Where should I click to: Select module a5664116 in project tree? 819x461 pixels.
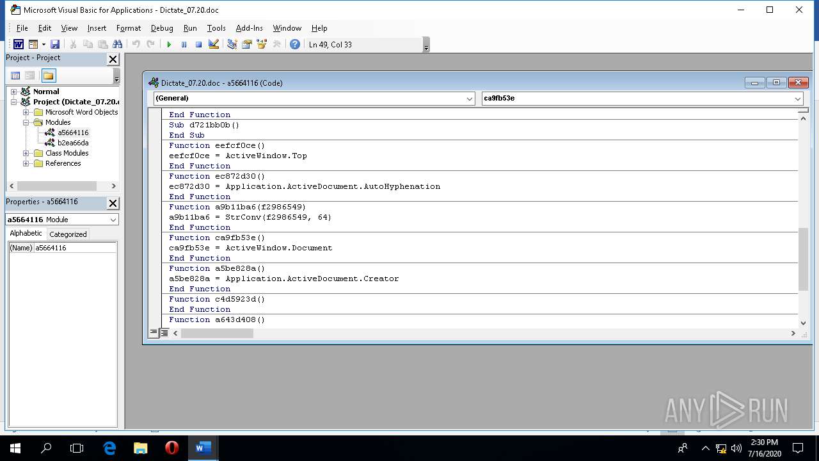73,133
